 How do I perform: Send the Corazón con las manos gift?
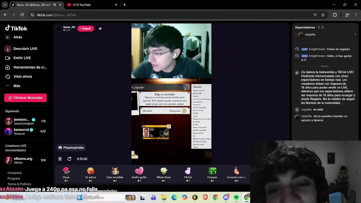click(x=237, y=174)
